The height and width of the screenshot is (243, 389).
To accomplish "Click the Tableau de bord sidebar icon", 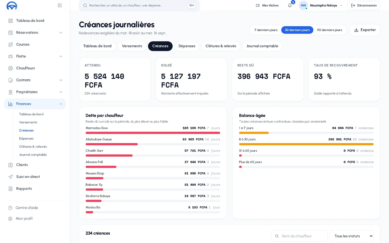I will [x=11, y=21].
